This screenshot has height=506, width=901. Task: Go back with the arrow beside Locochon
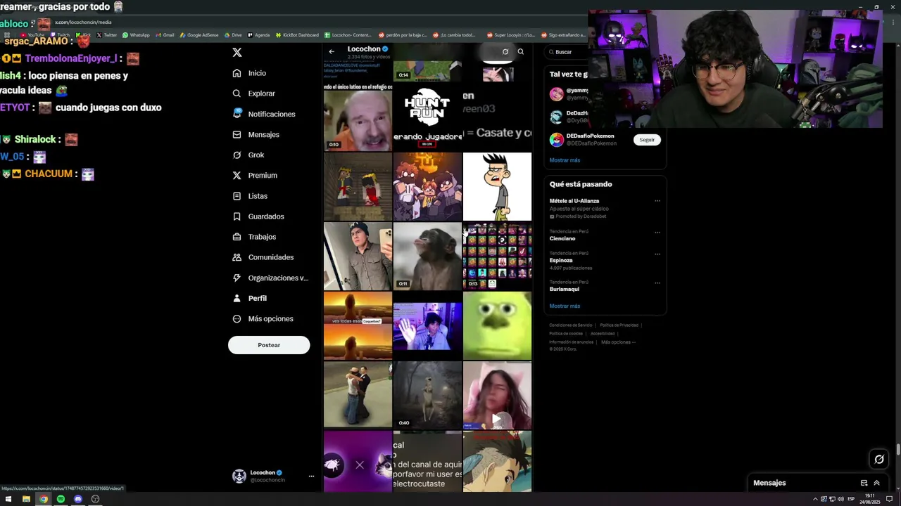pos(332,51)
